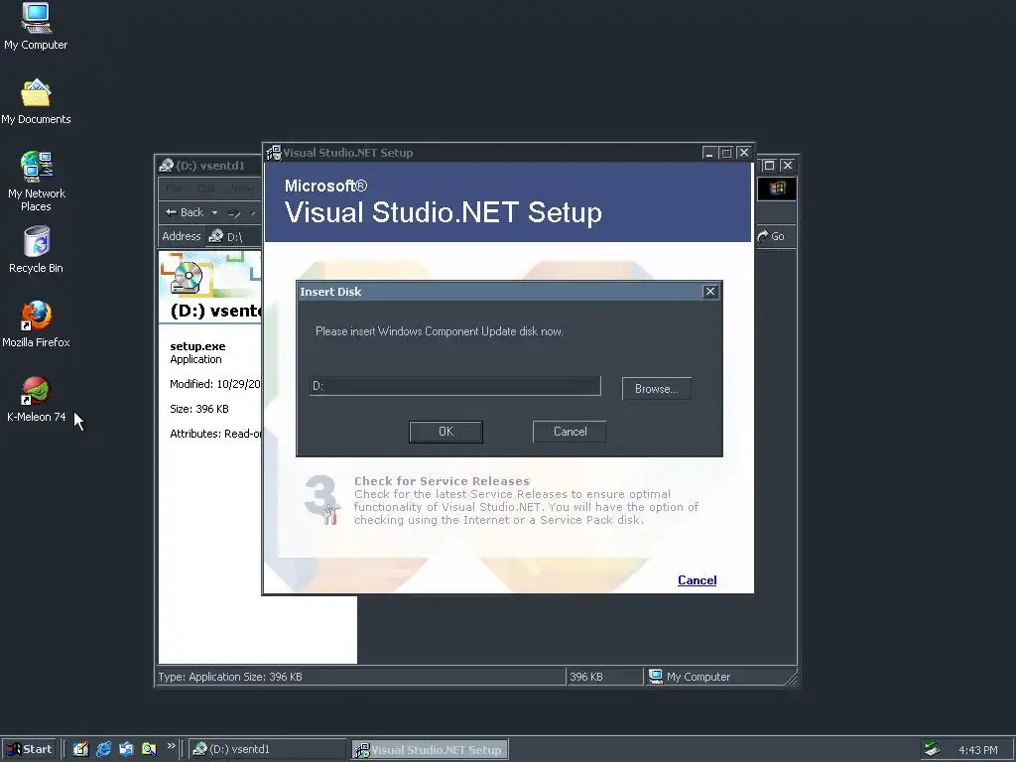
Task: Click the "Modified: 10/29/20" text
Action: point(215,384)
